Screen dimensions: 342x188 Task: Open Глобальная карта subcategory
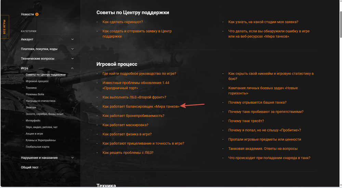(x=38, y=147)
